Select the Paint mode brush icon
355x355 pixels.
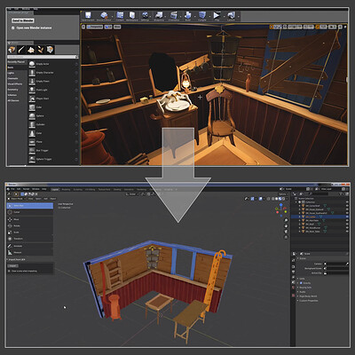click(x=21, y=50)
